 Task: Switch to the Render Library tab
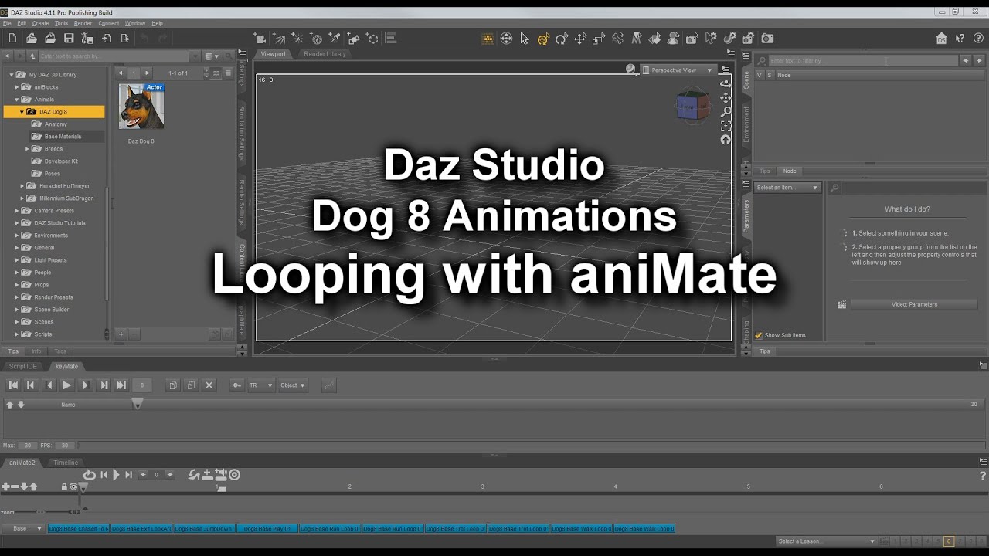coord(325,54)
